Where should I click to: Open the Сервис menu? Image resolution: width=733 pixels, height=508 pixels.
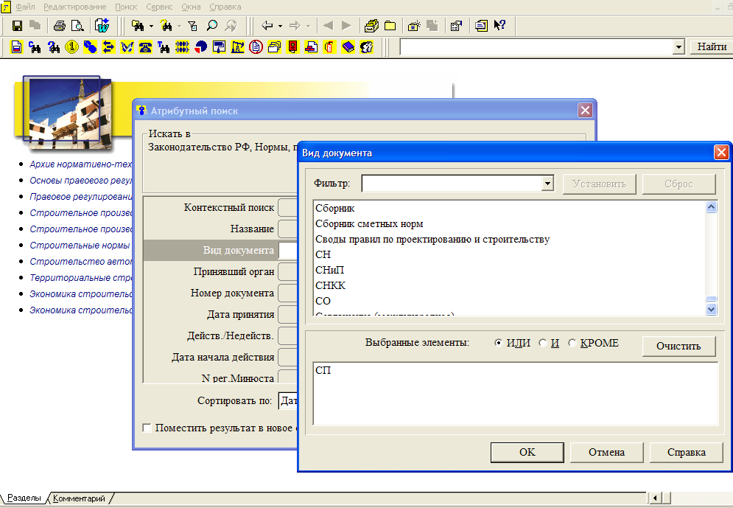[159, 7]
